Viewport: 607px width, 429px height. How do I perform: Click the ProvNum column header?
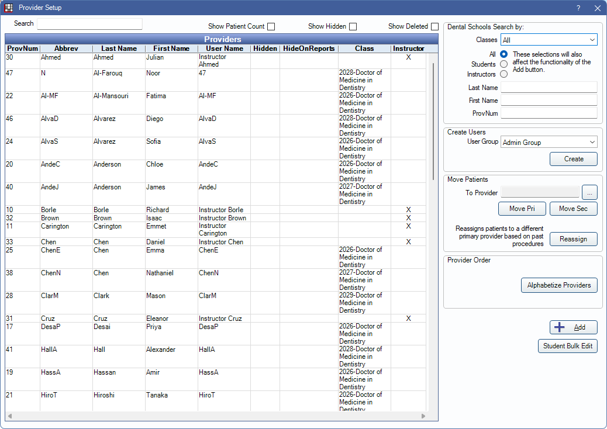[22, 49]
